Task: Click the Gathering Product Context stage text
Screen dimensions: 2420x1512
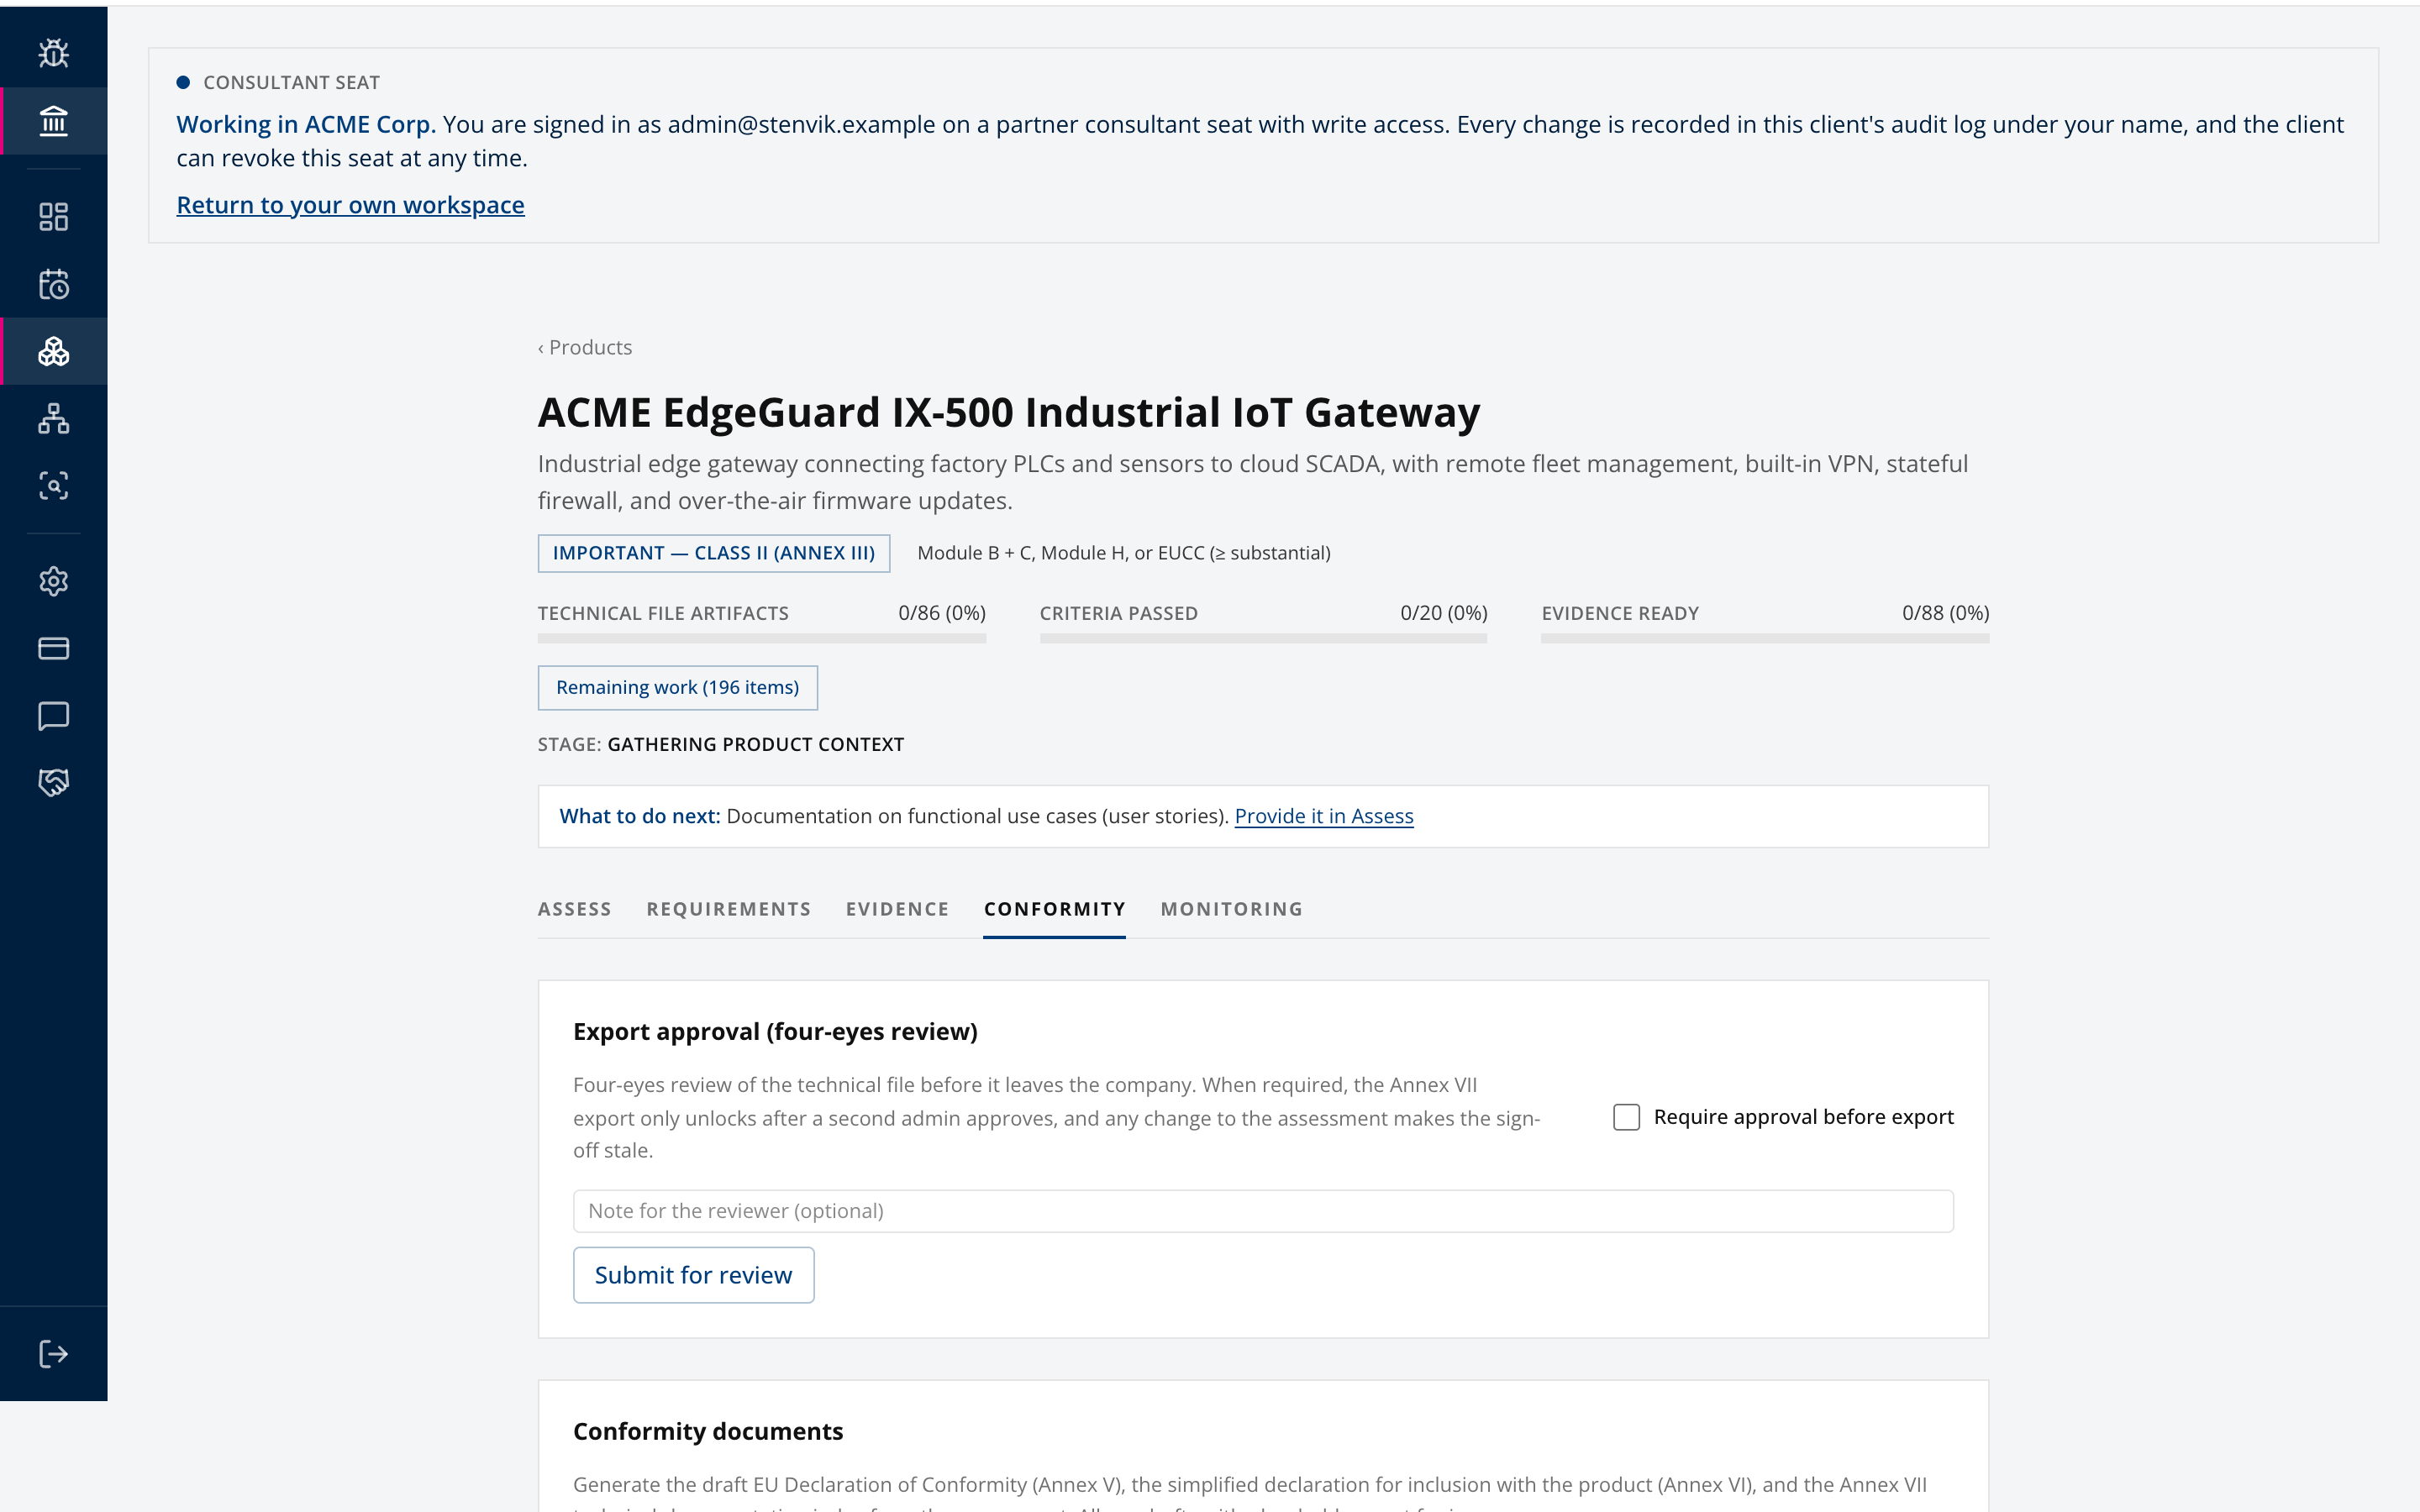Action: pyautogui.click(x=755, y=744)
